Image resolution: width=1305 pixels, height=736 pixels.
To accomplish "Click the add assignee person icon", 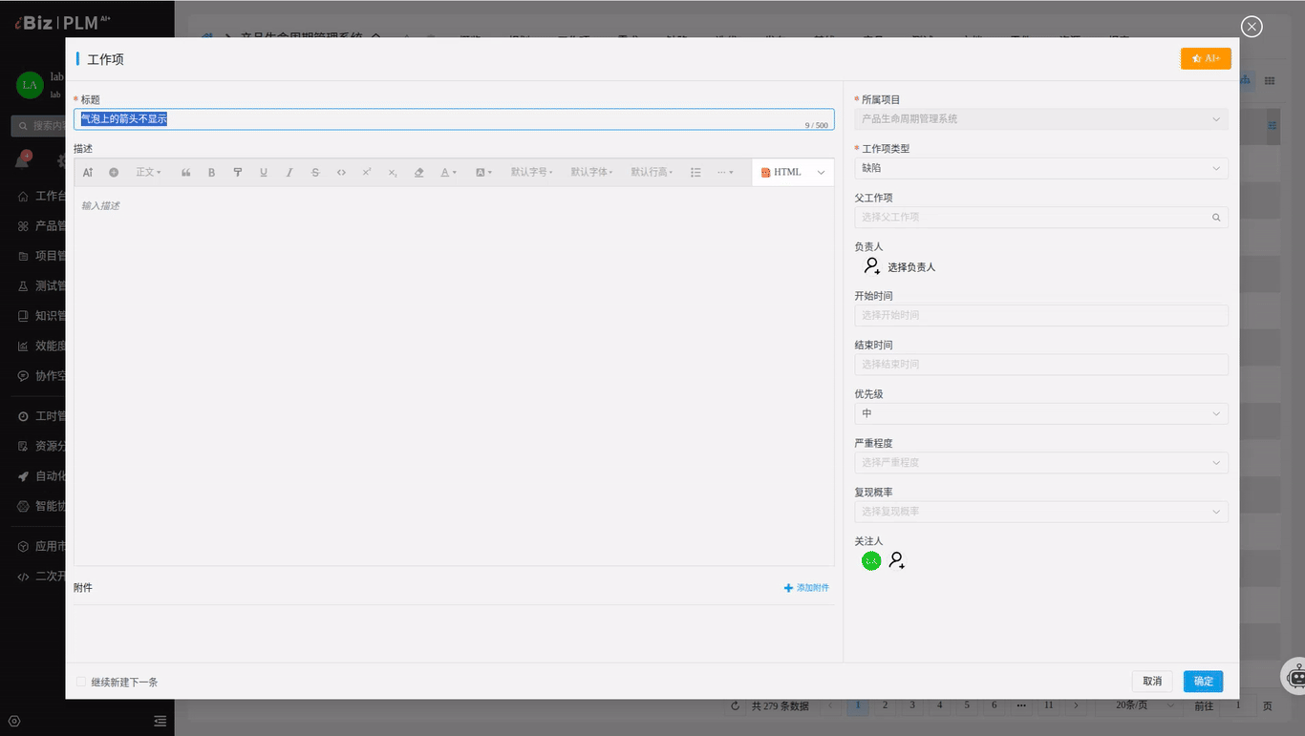I will 871,266.
